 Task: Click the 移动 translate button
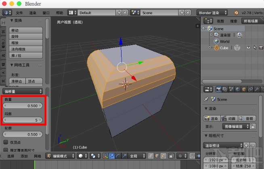tap(26, 30)
